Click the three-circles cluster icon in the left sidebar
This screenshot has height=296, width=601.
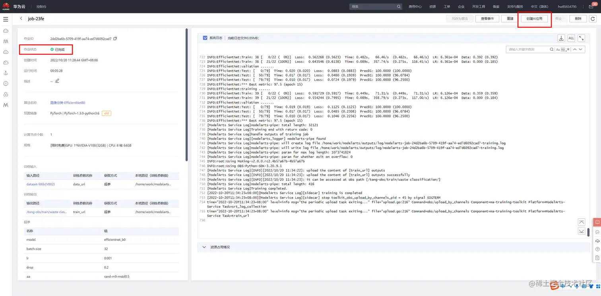(x=6, y=94)
